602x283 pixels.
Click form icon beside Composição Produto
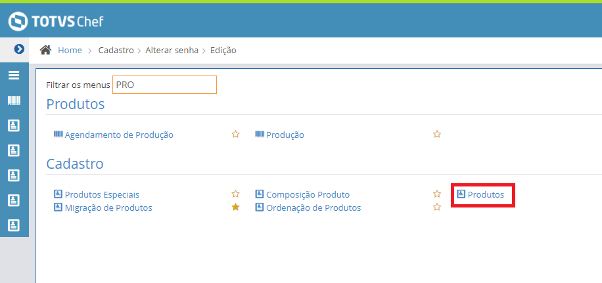coord(260,194)
